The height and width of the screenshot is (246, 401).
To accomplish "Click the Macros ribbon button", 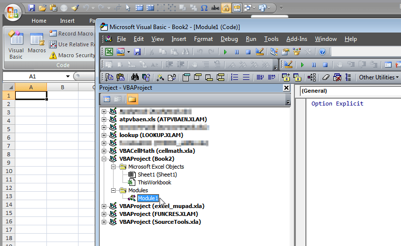I will click(37, 42).
